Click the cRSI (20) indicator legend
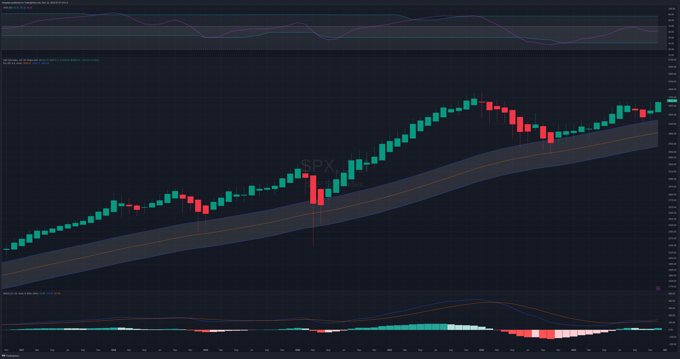Image resolution: width=680 pixels, height=359 pixels. click(x=8, y=7)
